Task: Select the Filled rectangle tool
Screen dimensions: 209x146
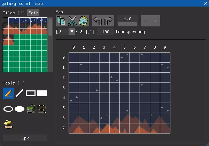Action: (x=42, y=93)
